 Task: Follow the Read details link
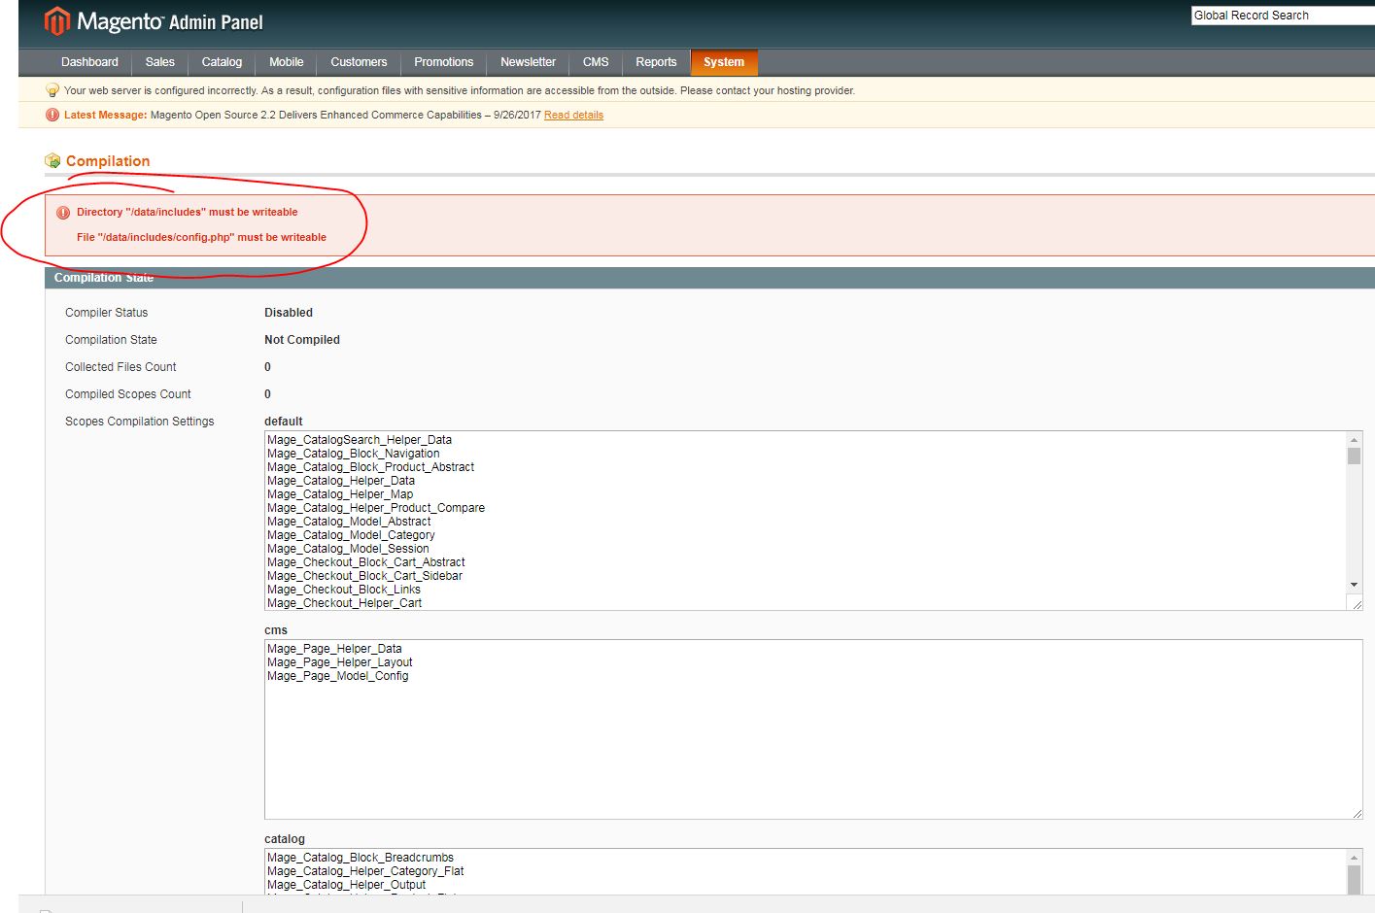(573, 115)
